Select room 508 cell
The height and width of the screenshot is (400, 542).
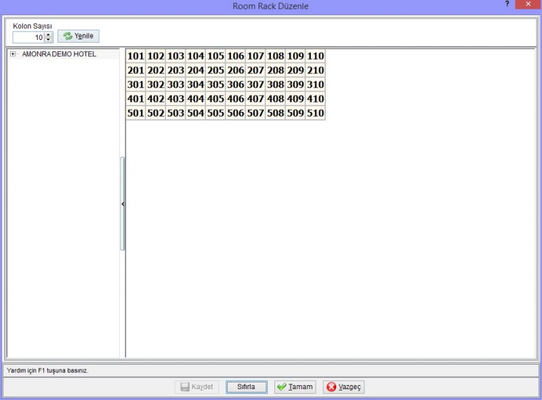276,113
